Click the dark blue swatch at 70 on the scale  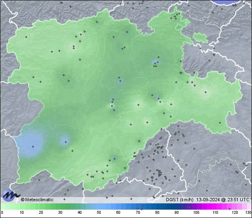click(138, 206)
